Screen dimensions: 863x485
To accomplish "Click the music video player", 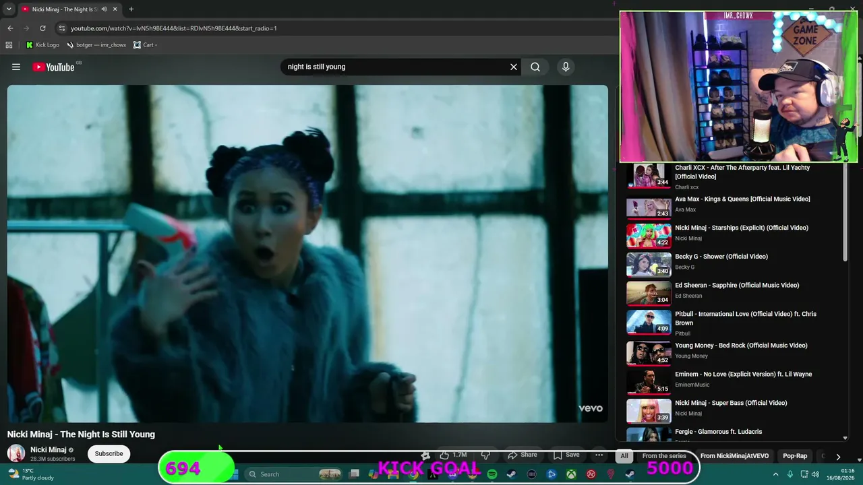I will [307, 253].
